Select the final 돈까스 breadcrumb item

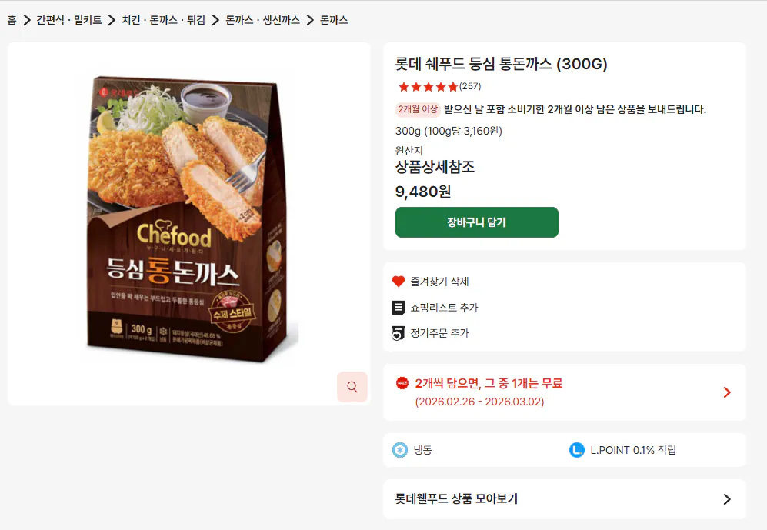coord(332,21)
